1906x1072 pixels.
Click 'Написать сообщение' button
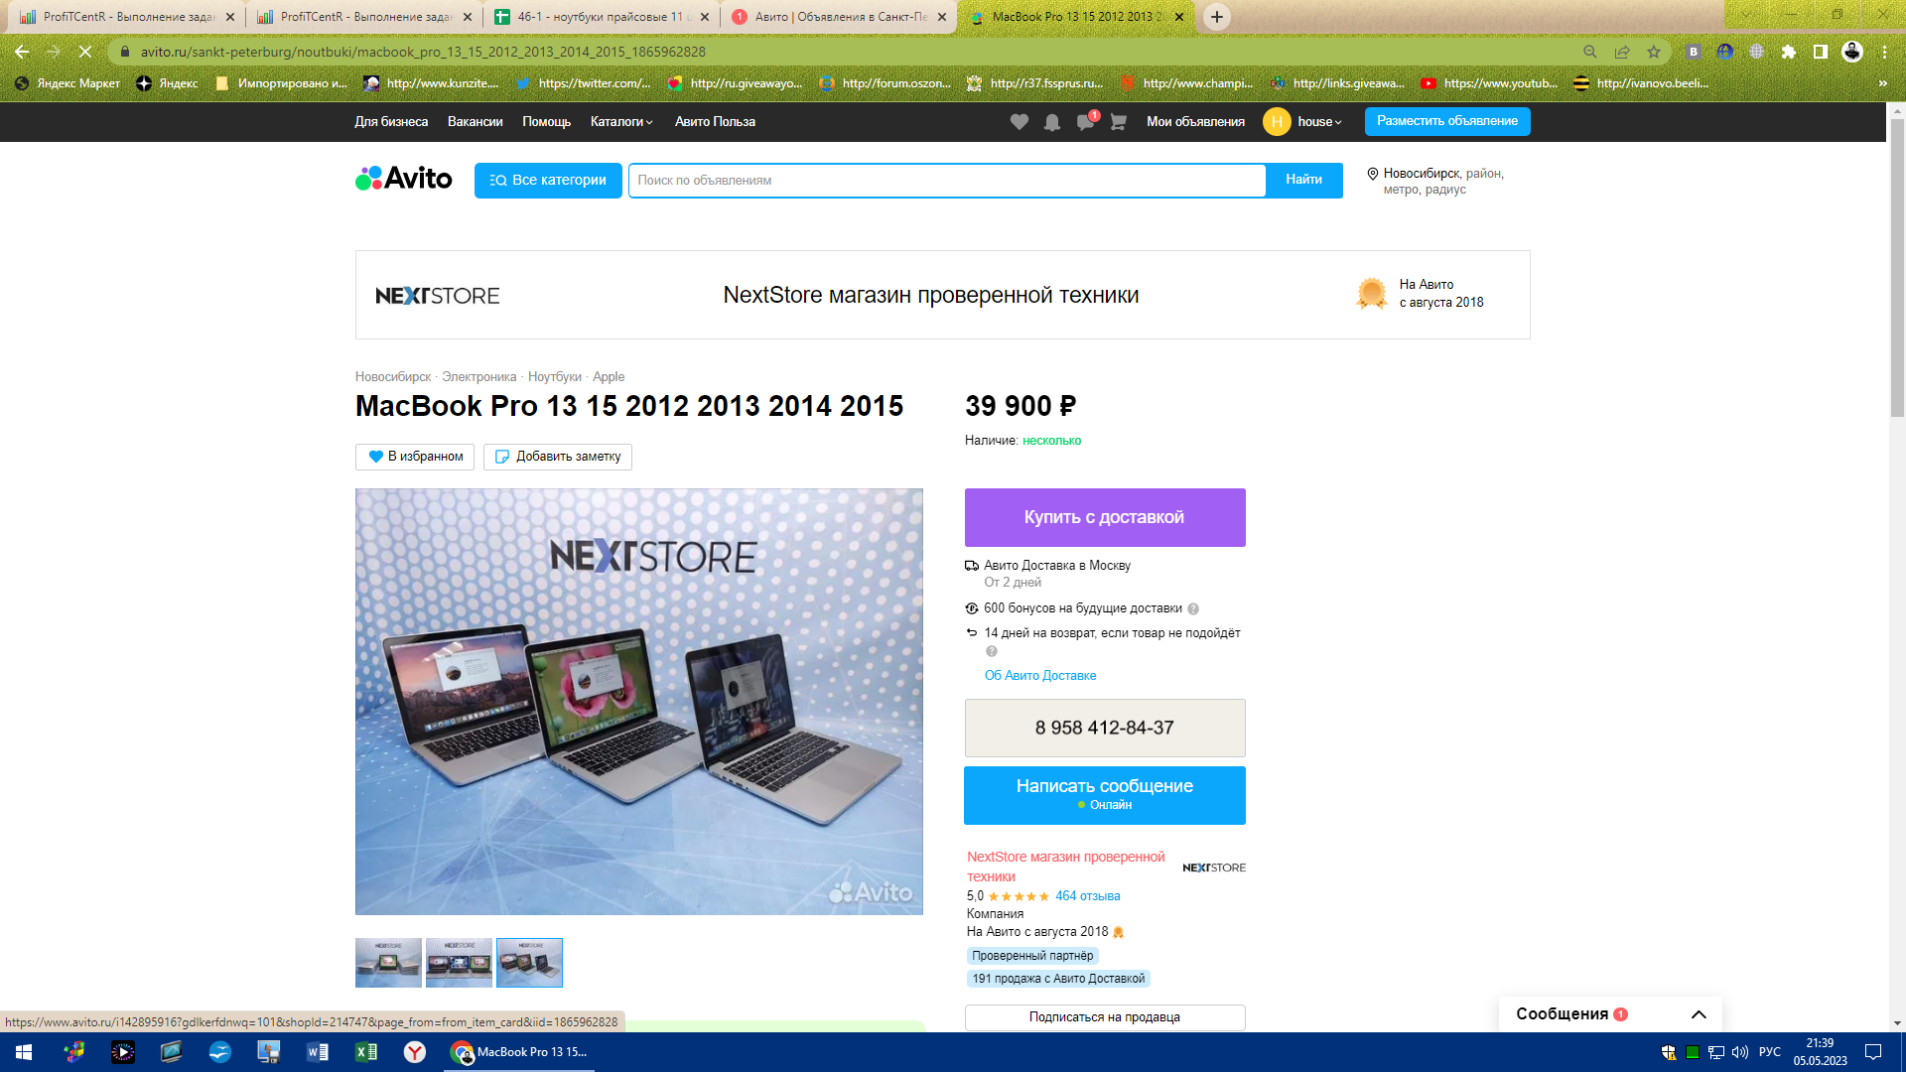point(1104,794)
